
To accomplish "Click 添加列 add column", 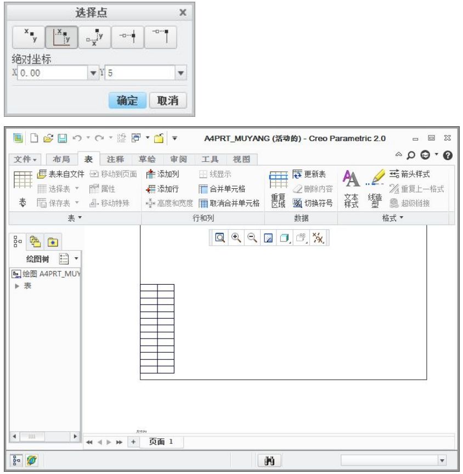I will 162,174.
